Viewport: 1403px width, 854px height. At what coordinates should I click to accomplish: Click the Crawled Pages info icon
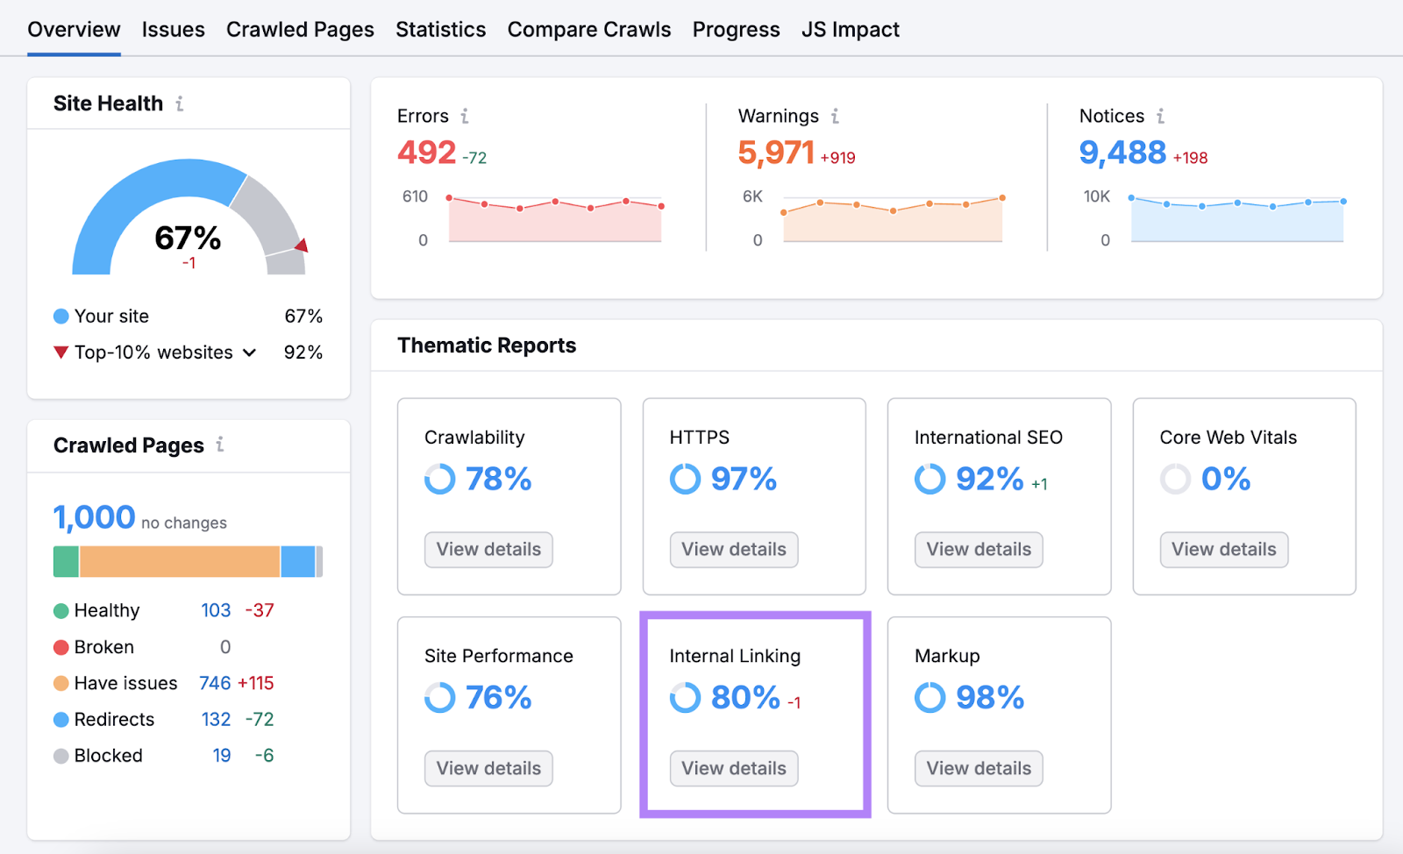220,445
